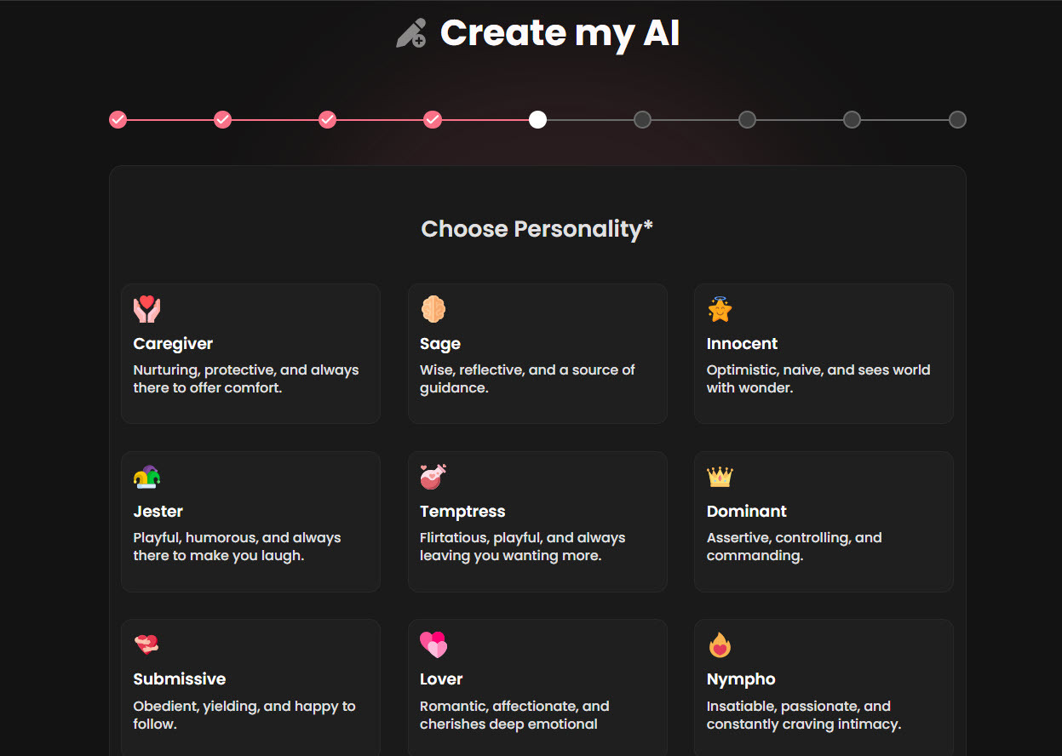
Task: Click the Jester hat icon
Action: [x=146, y=477]
